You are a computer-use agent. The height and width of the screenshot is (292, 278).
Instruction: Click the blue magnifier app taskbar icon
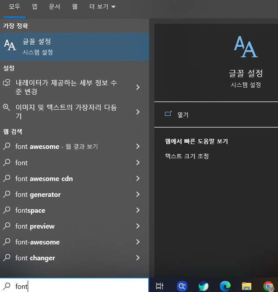coord(182,286)
